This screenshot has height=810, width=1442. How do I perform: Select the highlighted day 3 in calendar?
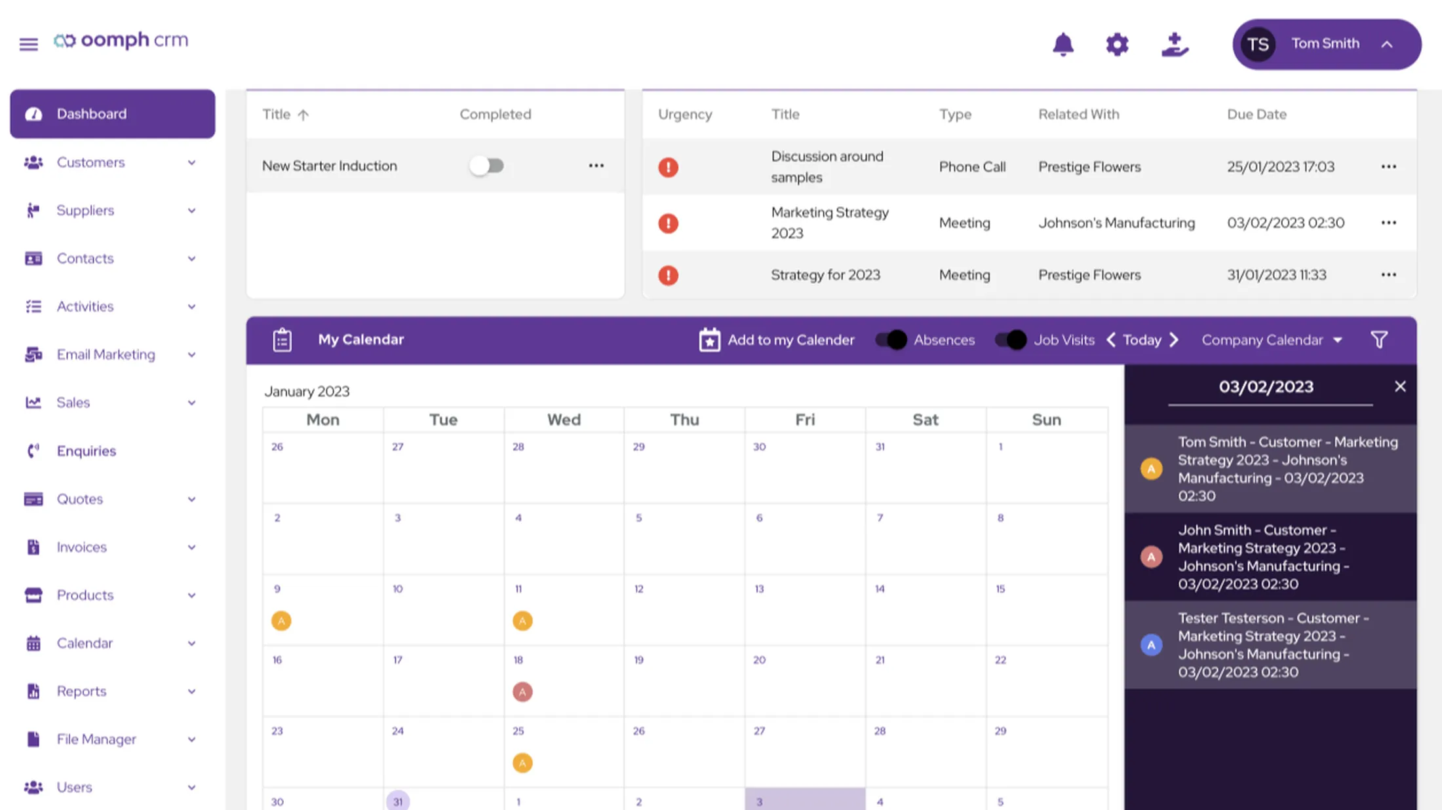click(x=805, y=800)
